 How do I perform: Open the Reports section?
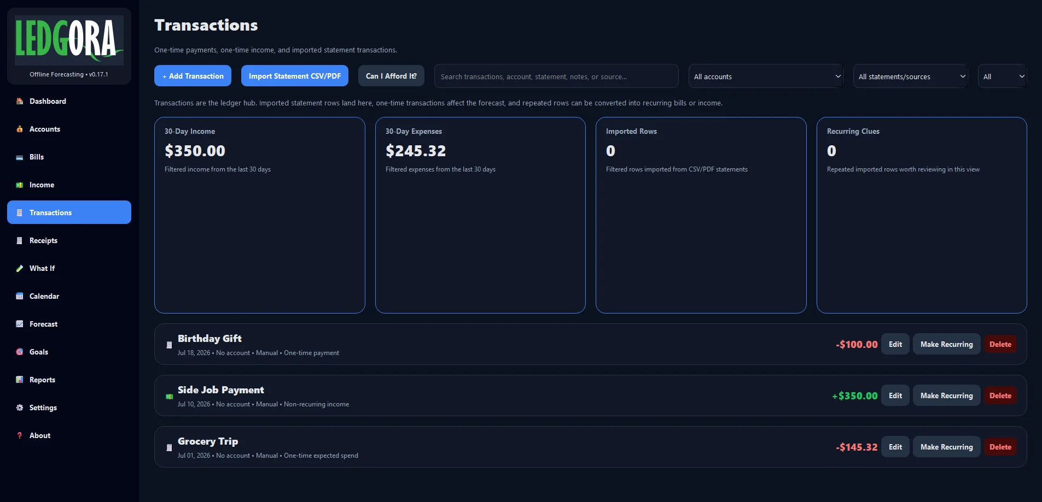click(69, 380)
